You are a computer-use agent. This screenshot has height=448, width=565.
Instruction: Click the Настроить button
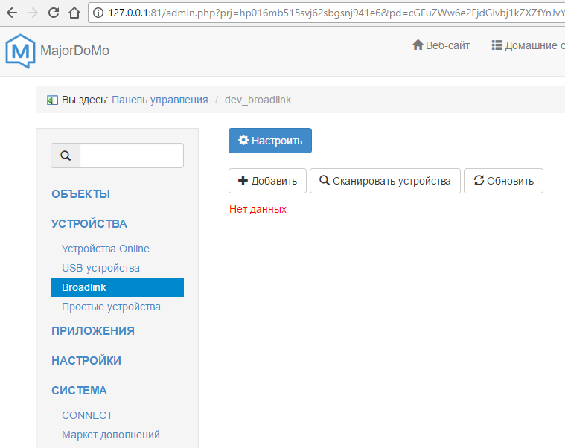tap(270, 141)
